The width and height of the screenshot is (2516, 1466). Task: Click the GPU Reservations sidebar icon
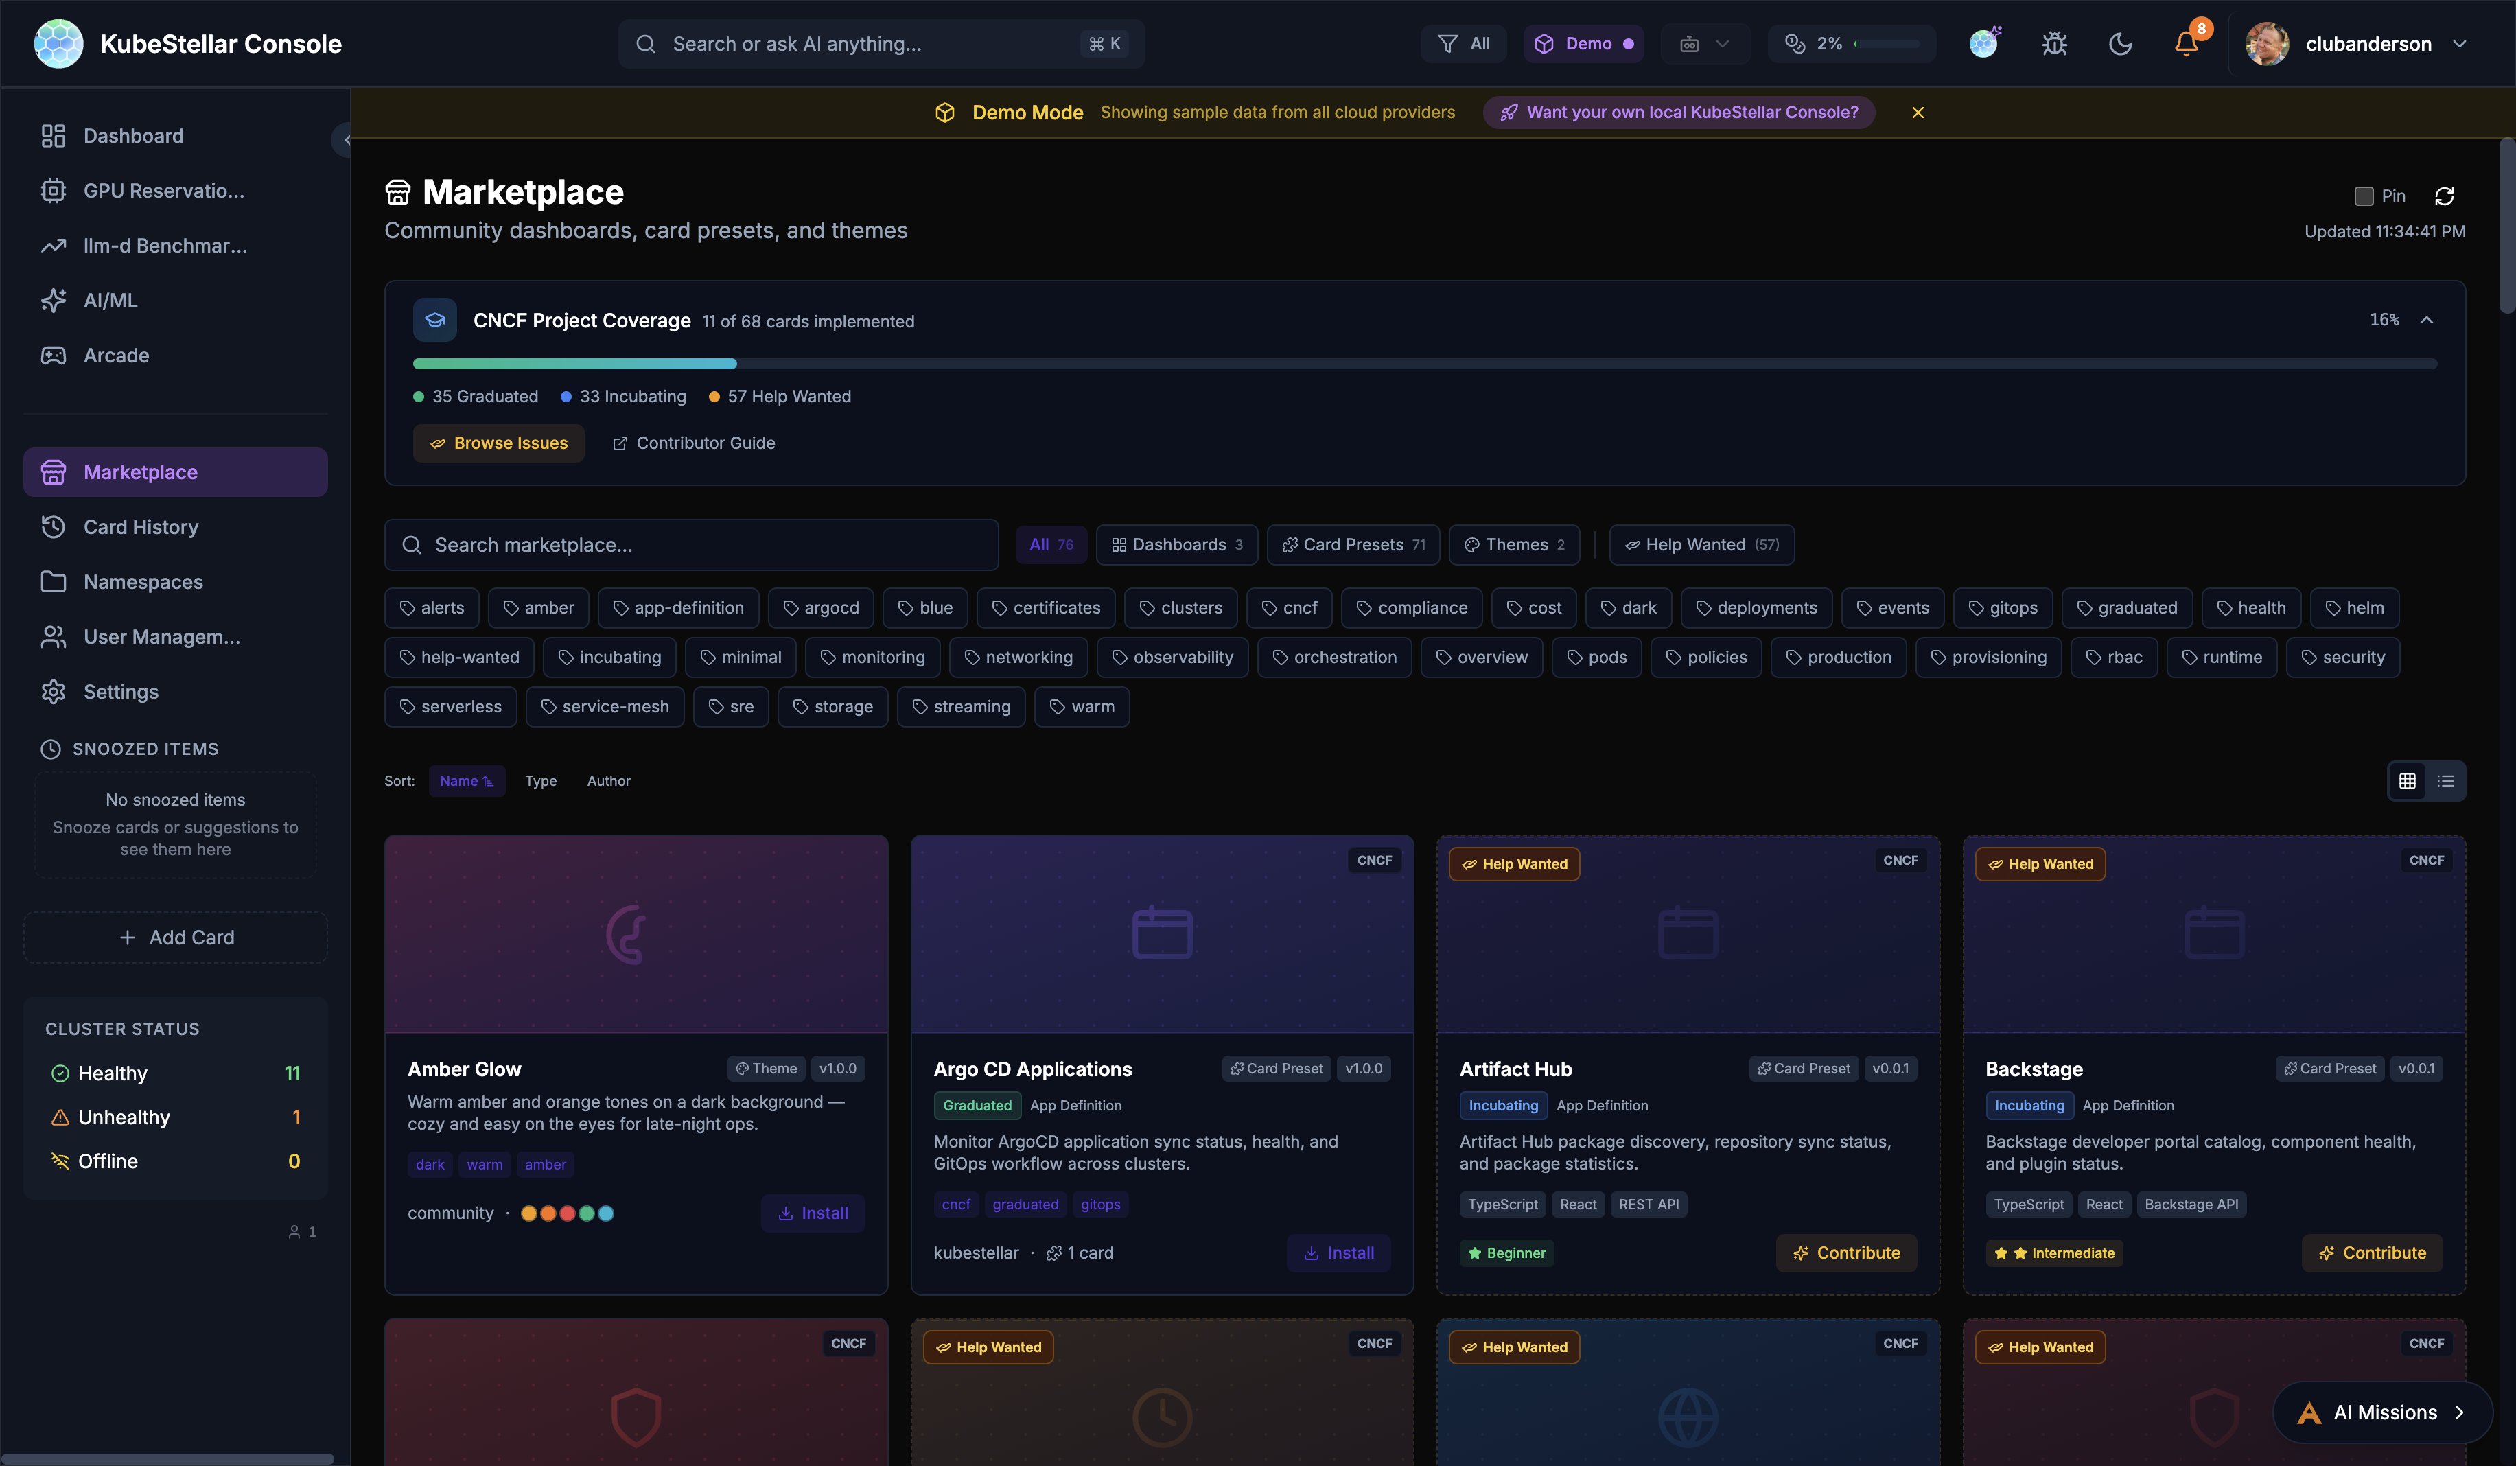click(53, 191)
